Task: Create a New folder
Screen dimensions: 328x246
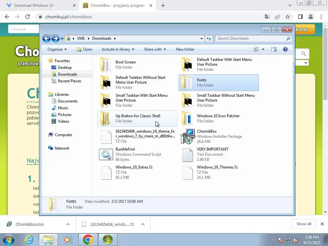Action: (x=185, y=49)
